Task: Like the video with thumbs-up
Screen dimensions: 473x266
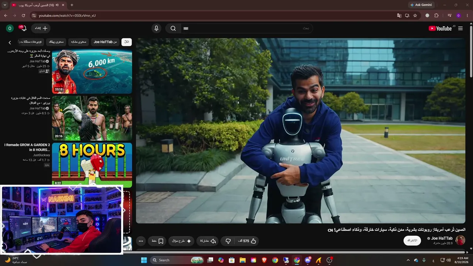Action: 248,241
